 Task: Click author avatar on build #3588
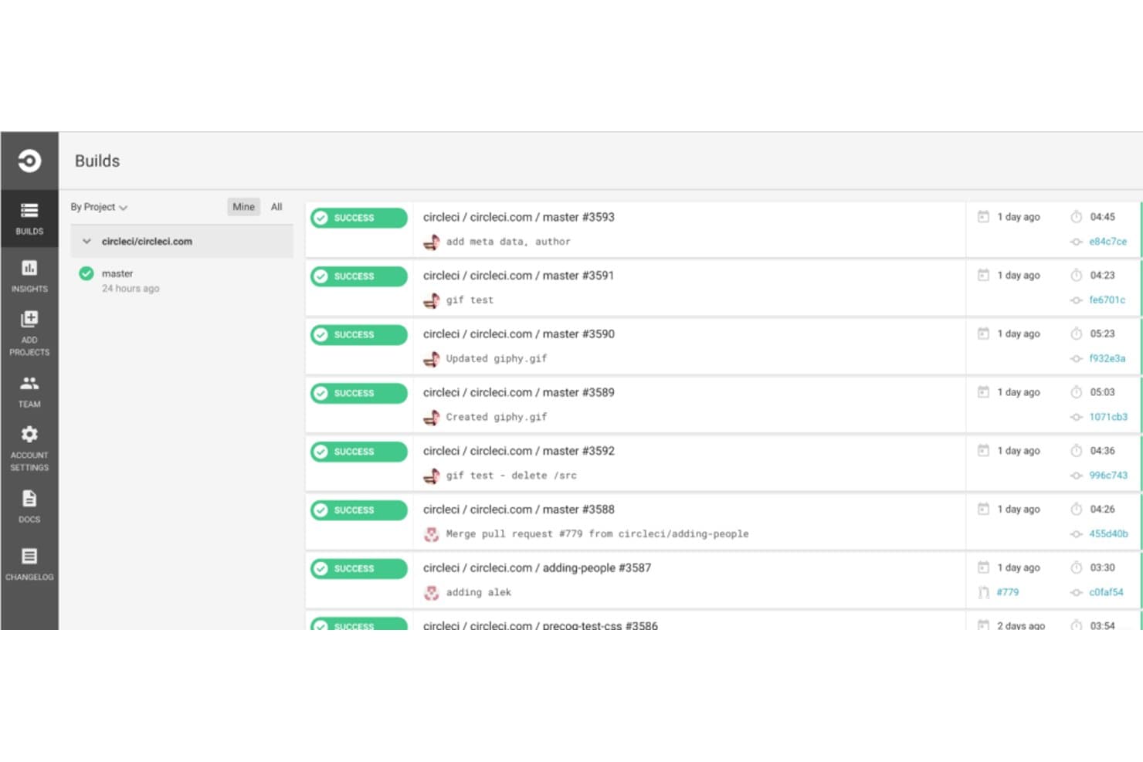point(432,534)
